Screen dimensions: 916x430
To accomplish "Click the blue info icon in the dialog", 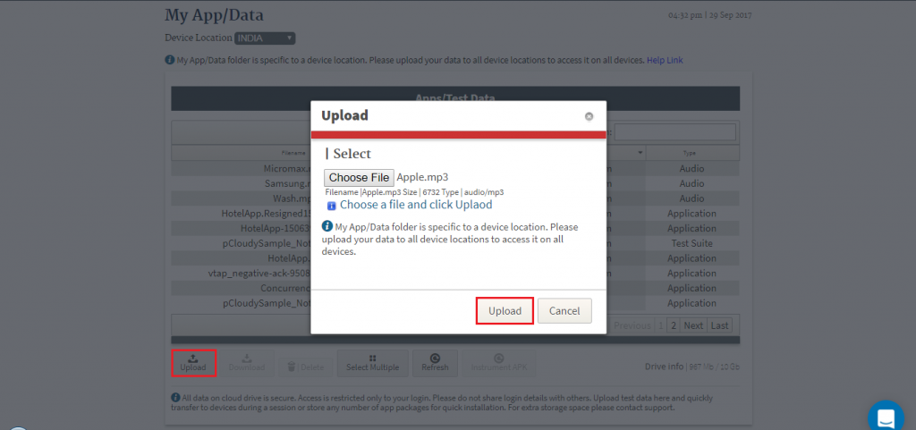I will [x=327, y=225].
